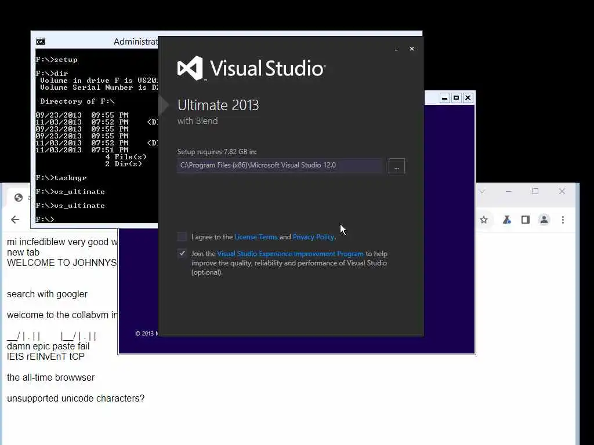Maximize the browser window
The width and height of the screenshot is (594, 445).
click(x=535, y=191)
